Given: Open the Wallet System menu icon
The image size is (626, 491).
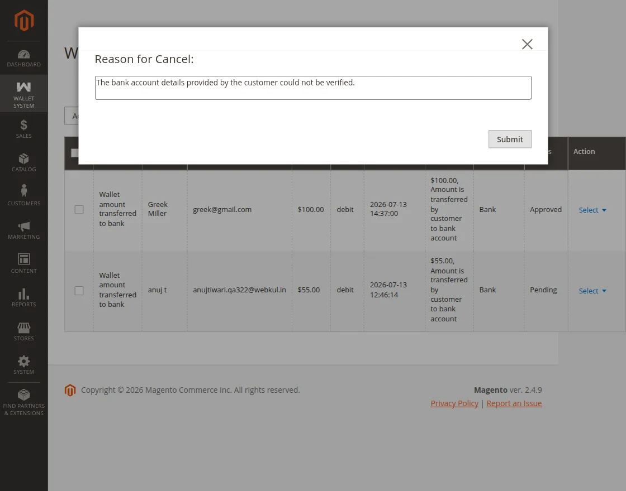Looking at the screenshot, I should pyautogui.click(x=23, y=87).
